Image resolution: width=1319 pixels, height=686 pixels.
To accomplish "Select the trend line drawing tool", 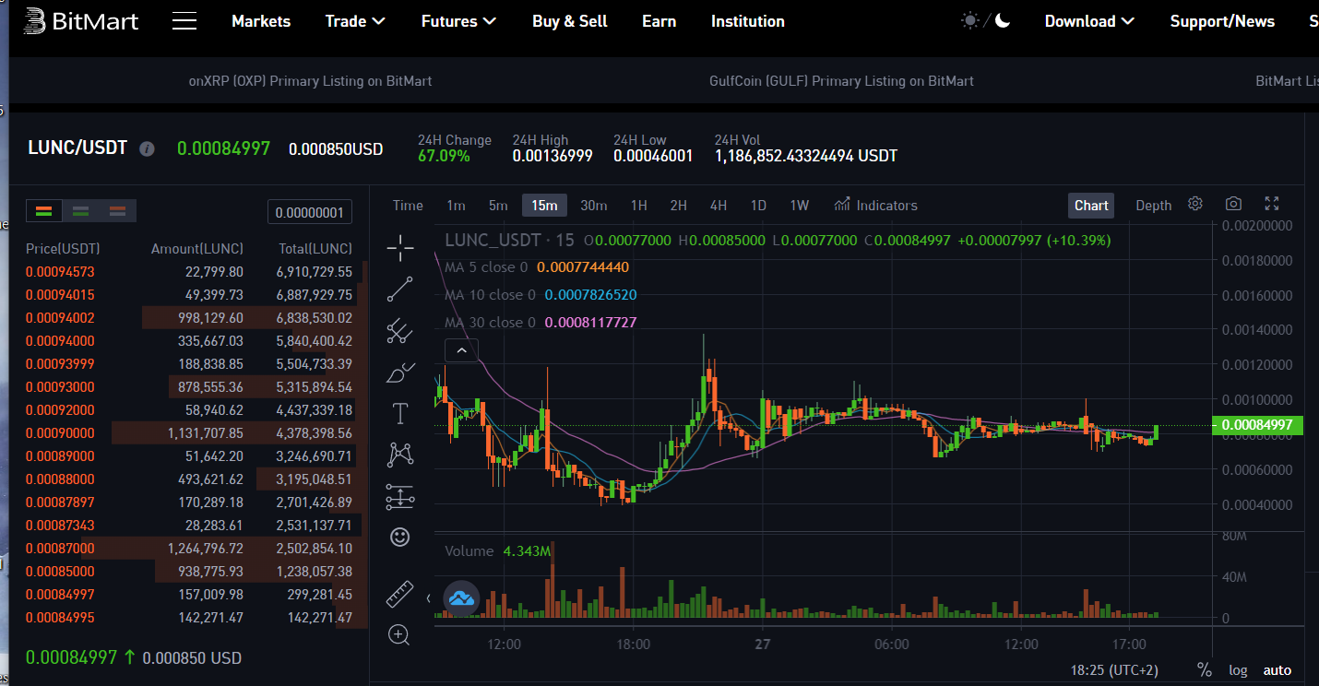I will pos(399,290).
